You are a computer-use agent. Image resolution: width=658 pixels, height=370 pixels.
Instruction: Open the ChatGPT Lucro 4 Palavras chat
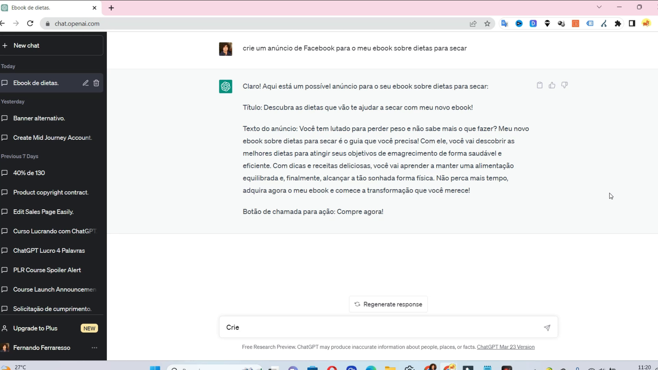point(51,250)
